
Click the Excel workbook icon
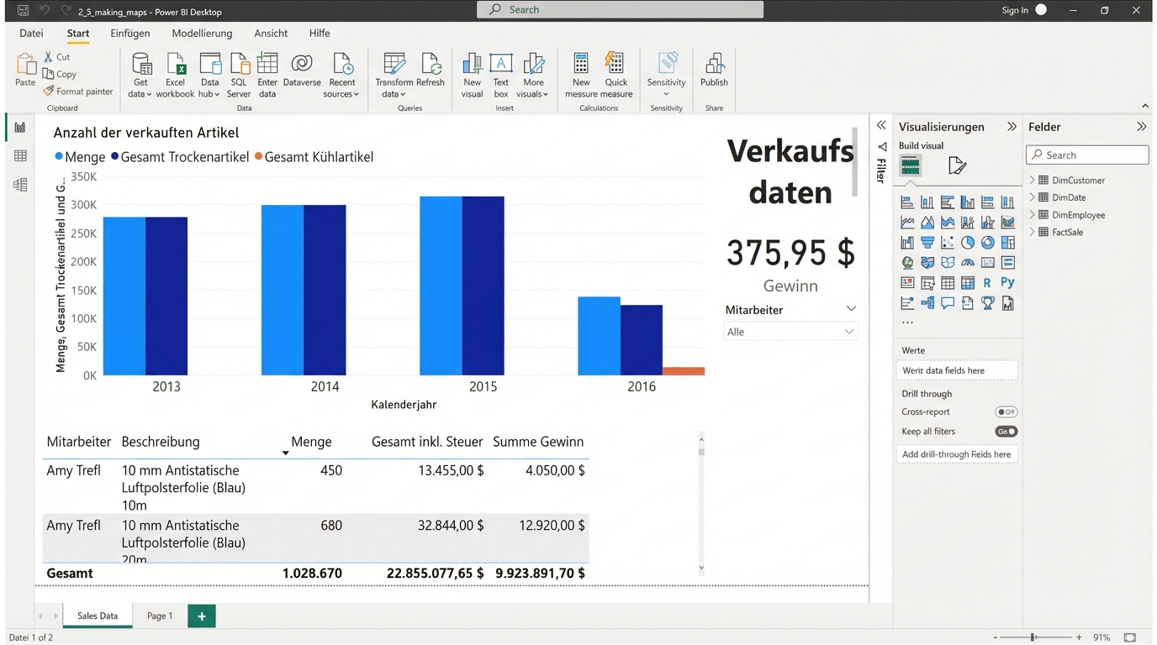click(x=175, y=66)
